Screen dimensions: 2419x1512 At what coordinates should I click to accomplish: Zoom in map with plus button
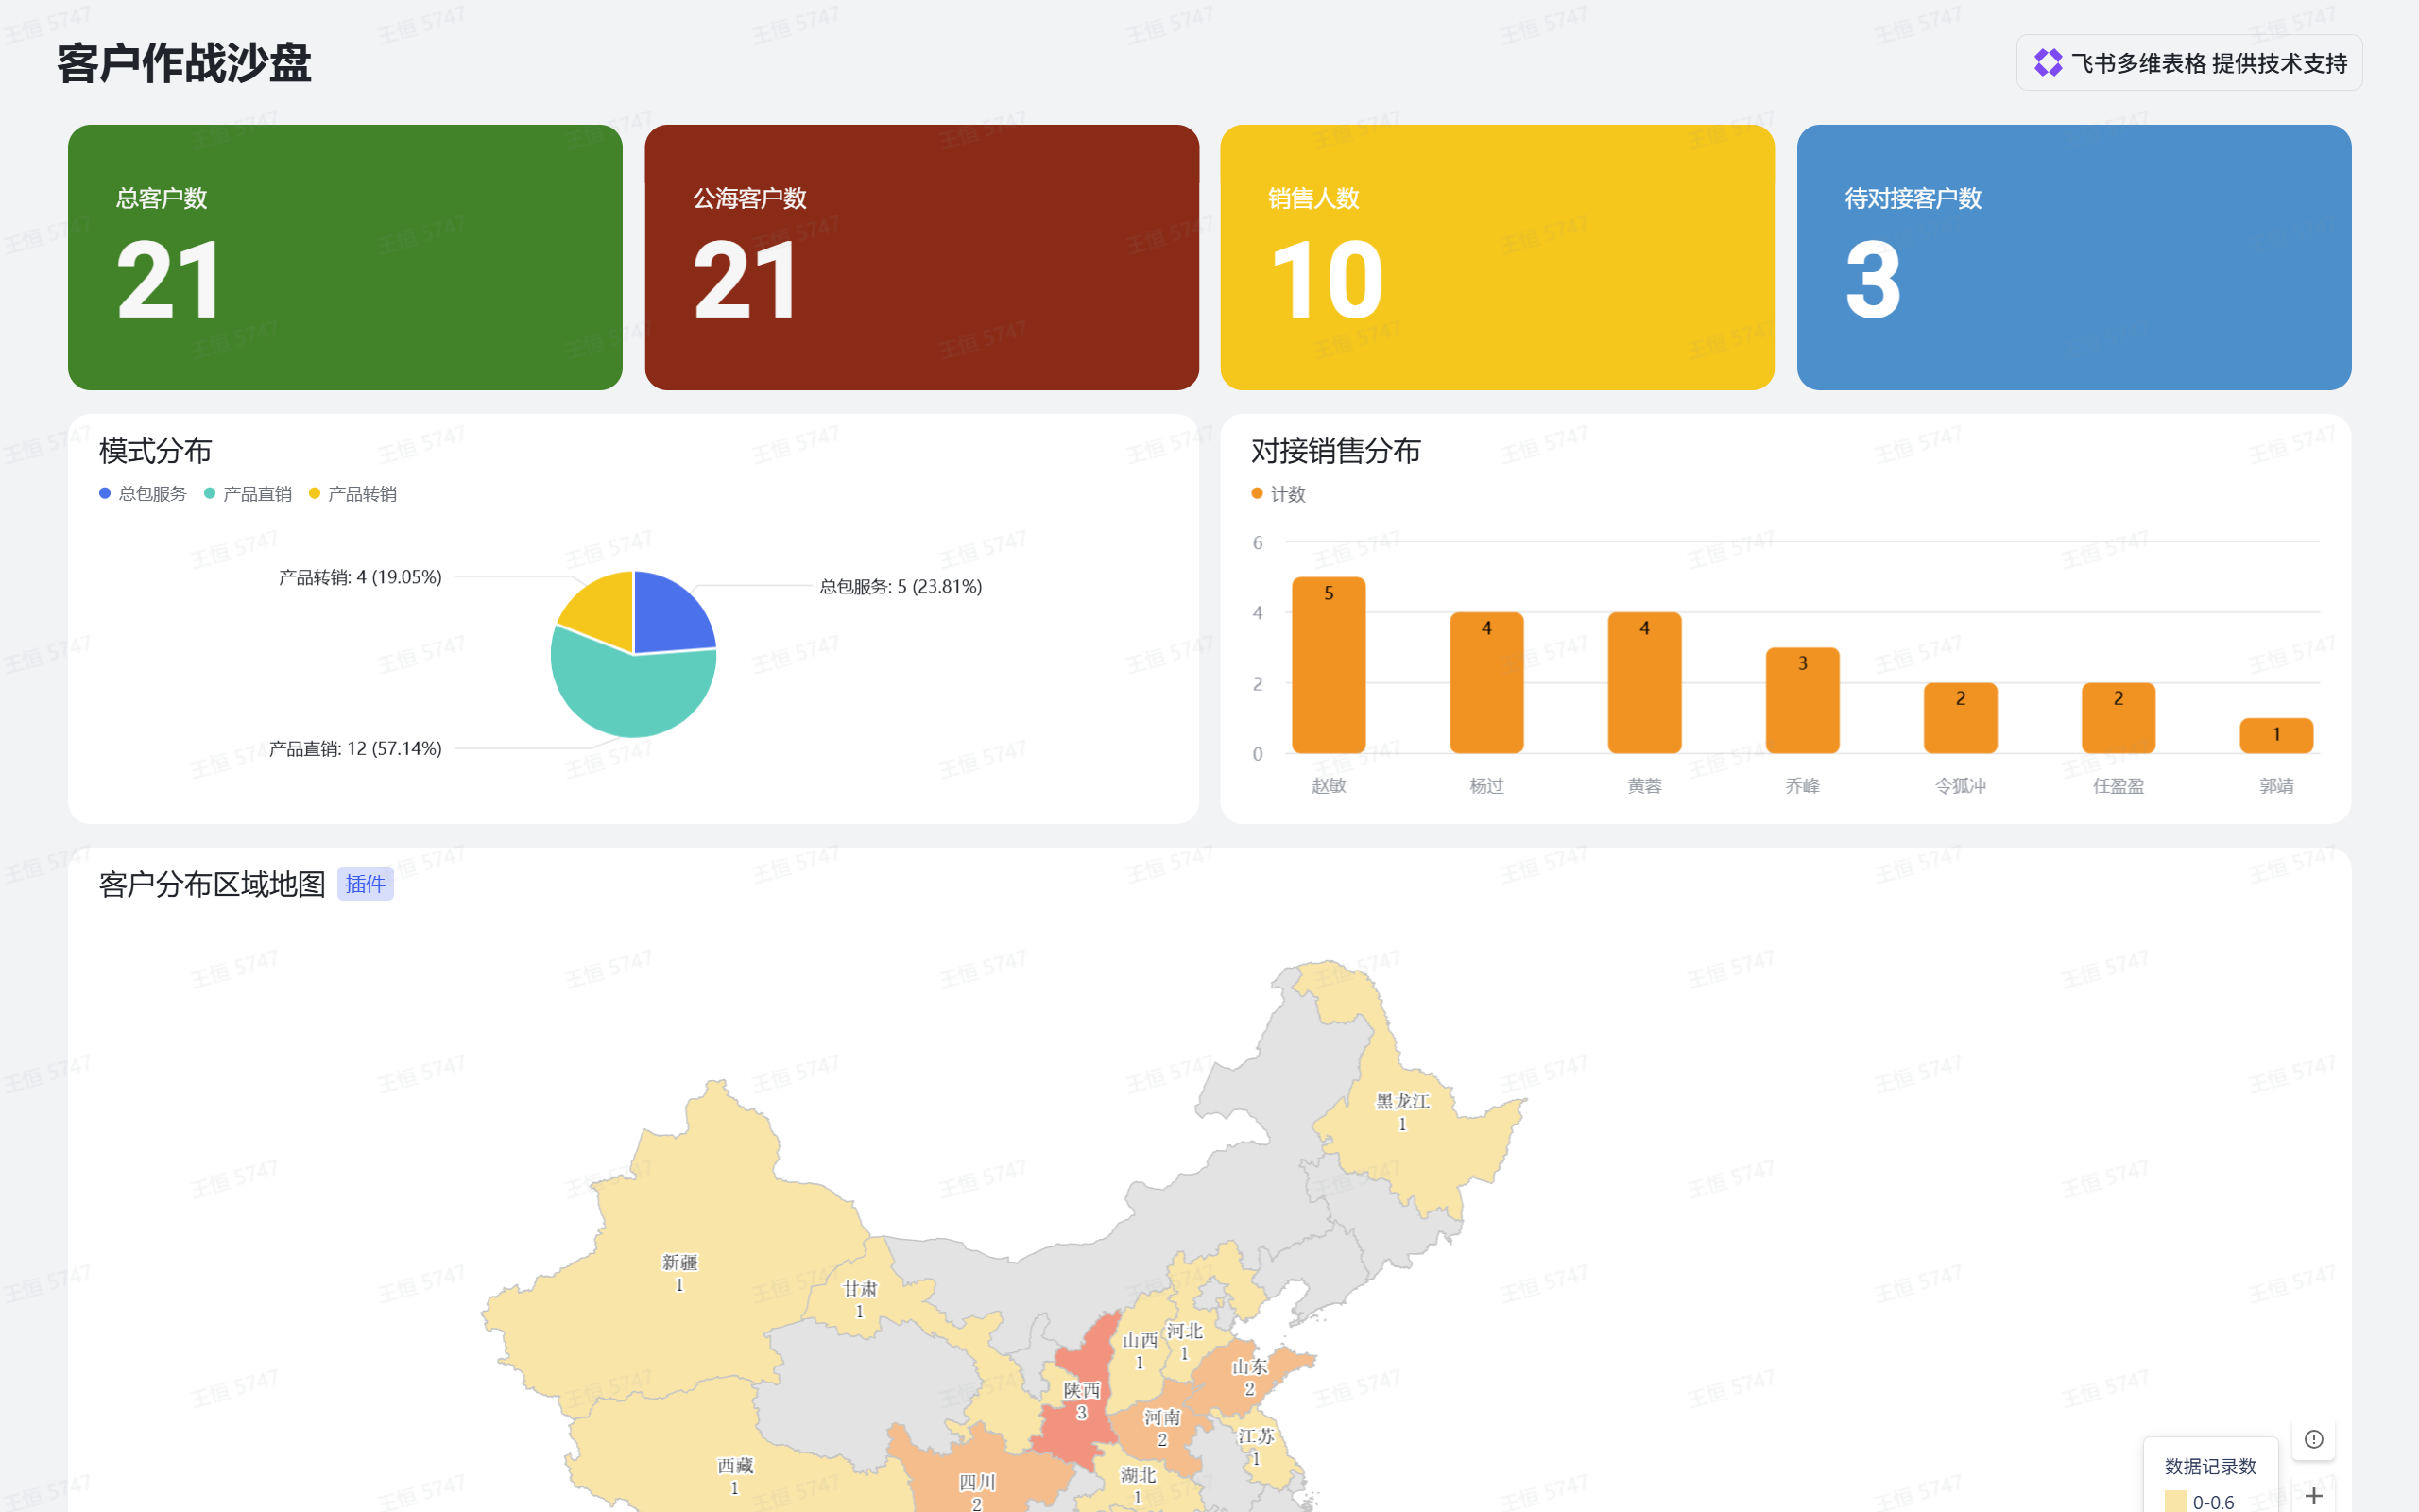pos(2313,1495)
